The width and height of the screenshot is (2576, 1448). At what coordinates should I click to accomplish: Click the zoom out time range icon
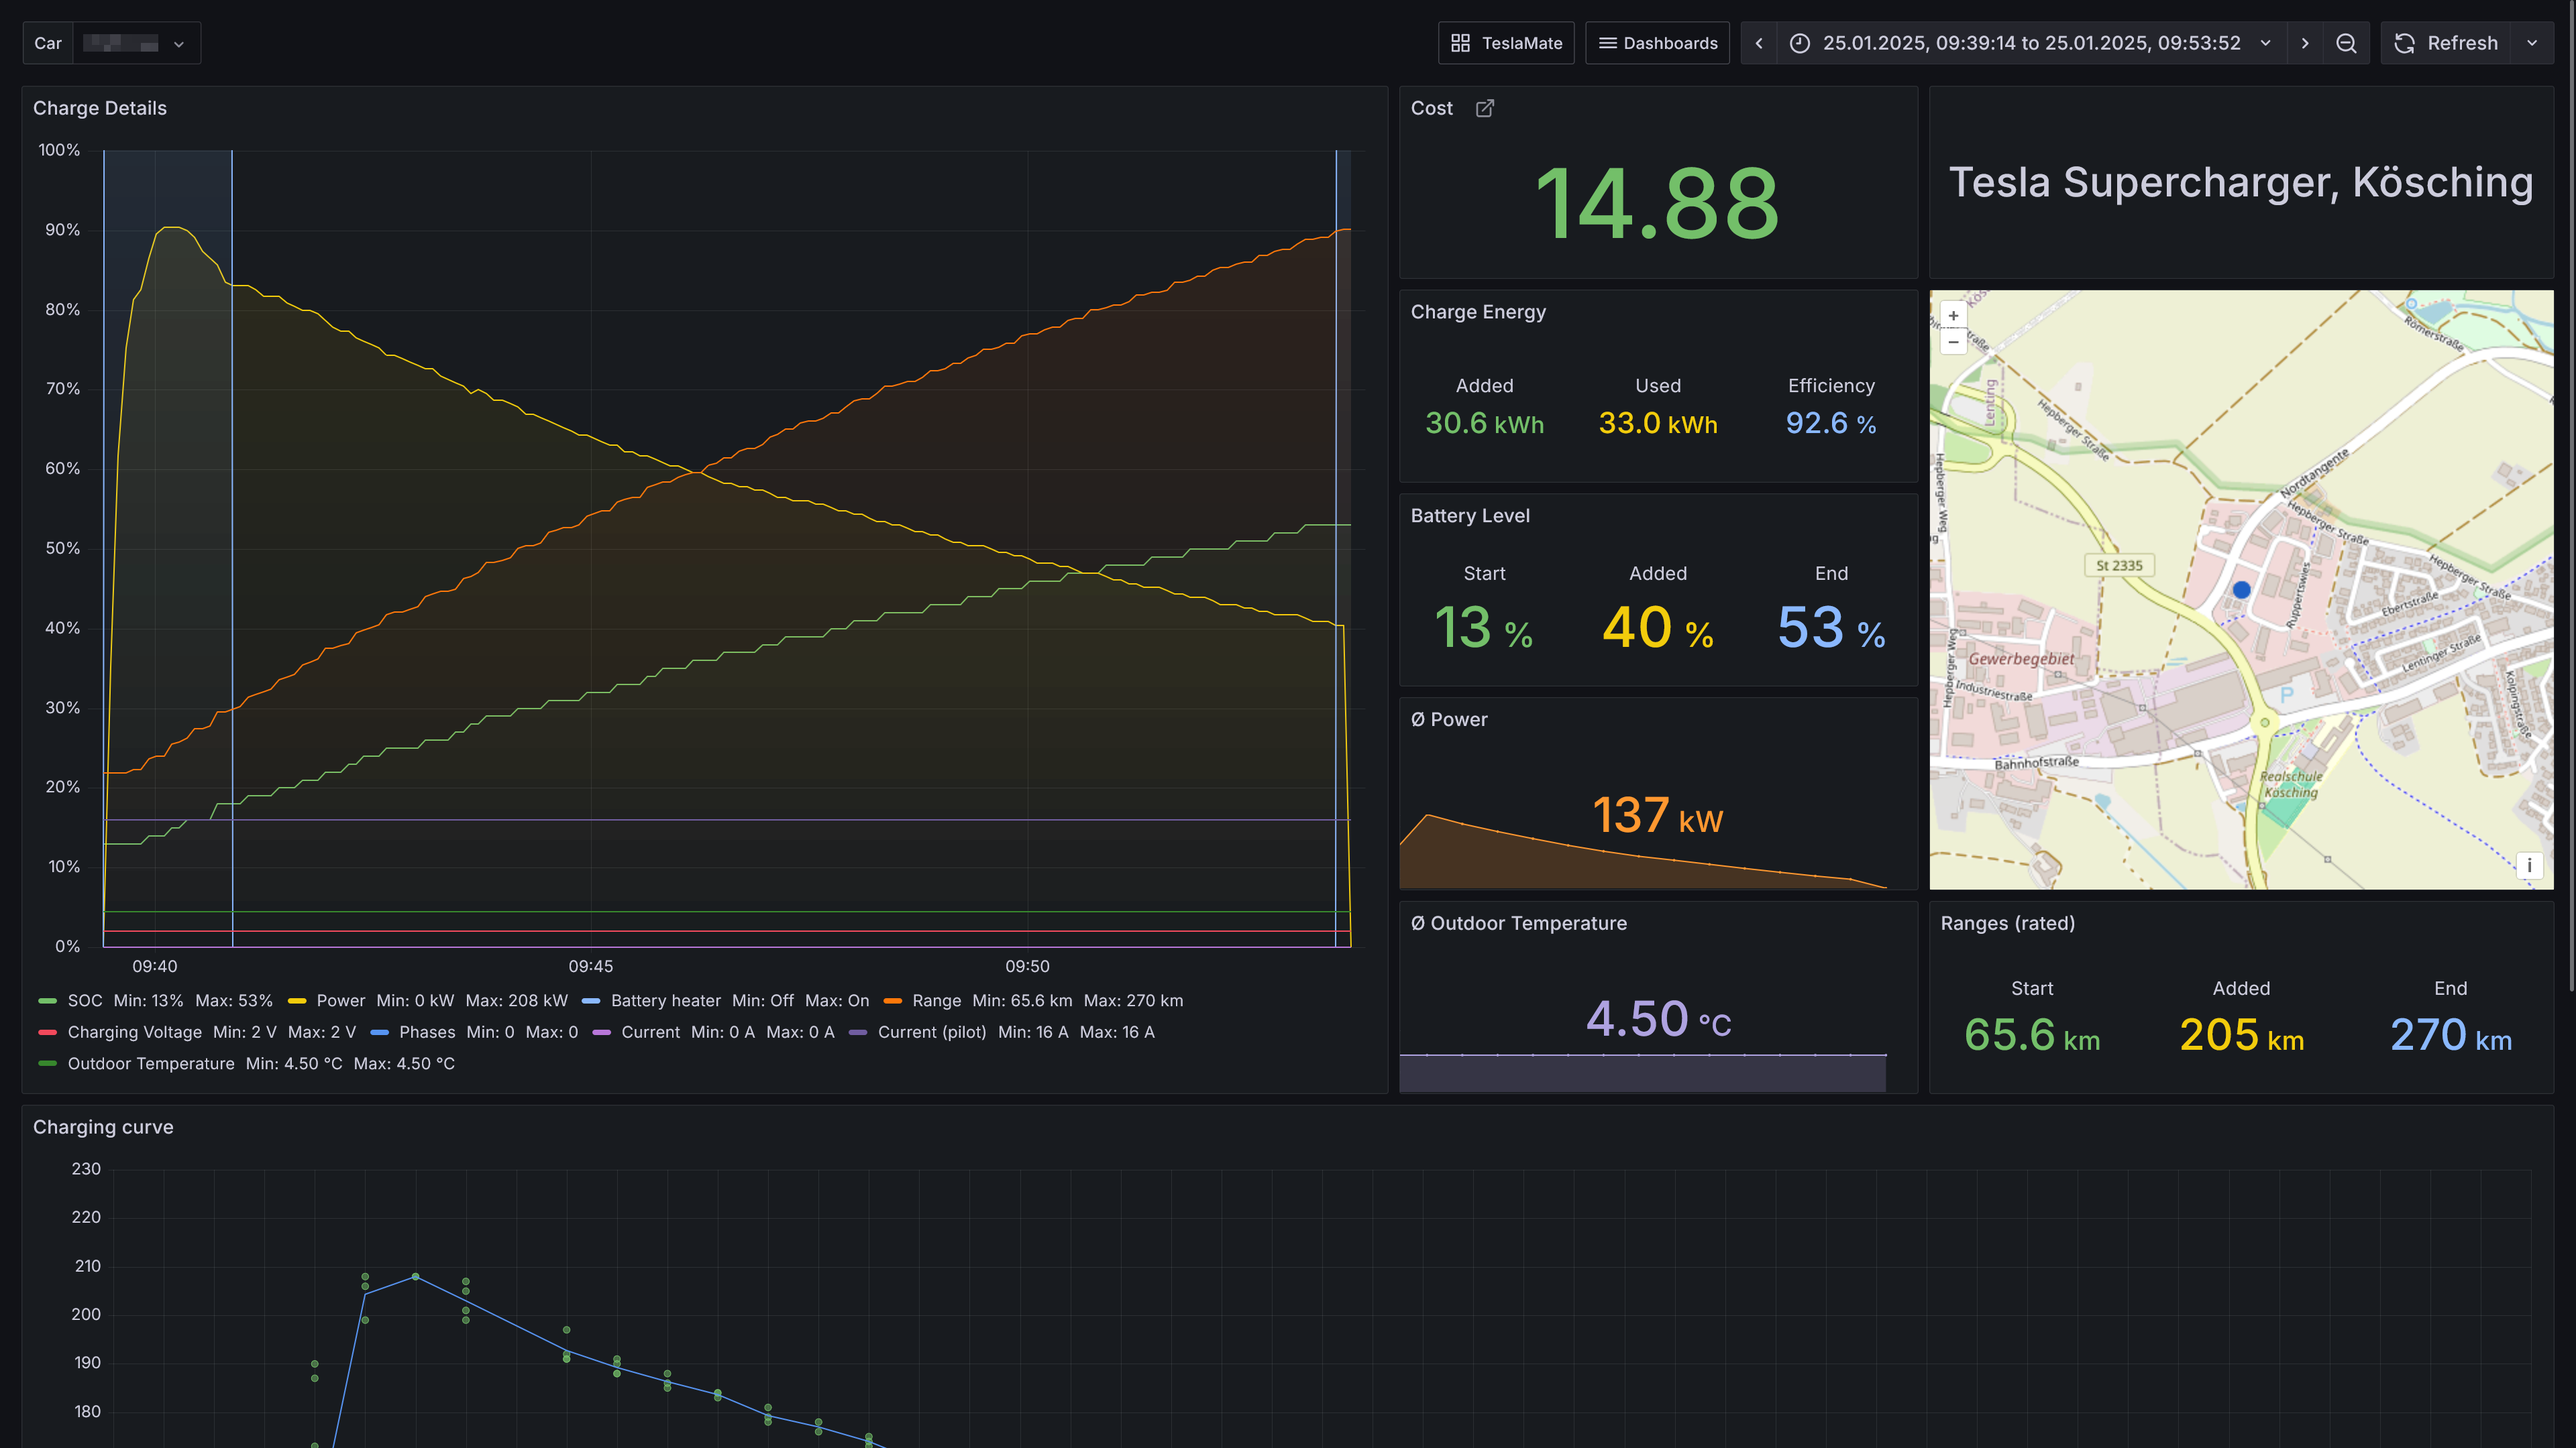click(2346, 43)
